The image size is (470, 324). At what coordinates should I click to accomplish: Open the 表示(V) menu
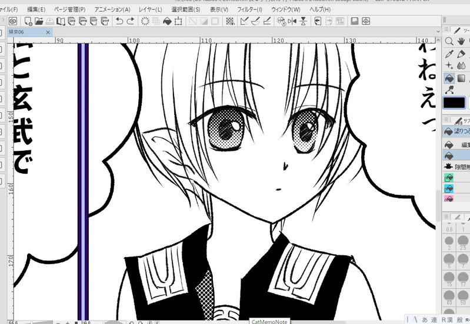pyautogui.click(x=219, y=9)
